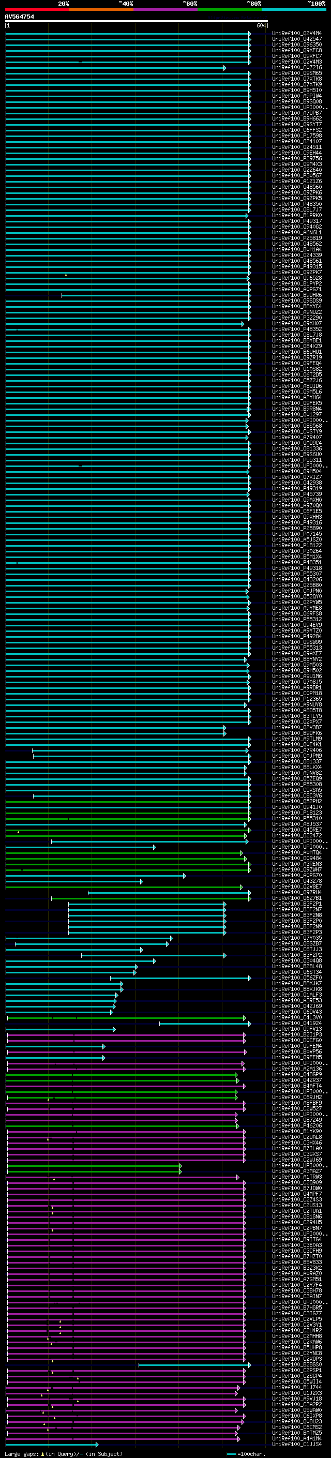Select the UniRef100_Q6DV43 label
The image size is (331, 1458).
pyautogui.click(x=297, y=1012)
